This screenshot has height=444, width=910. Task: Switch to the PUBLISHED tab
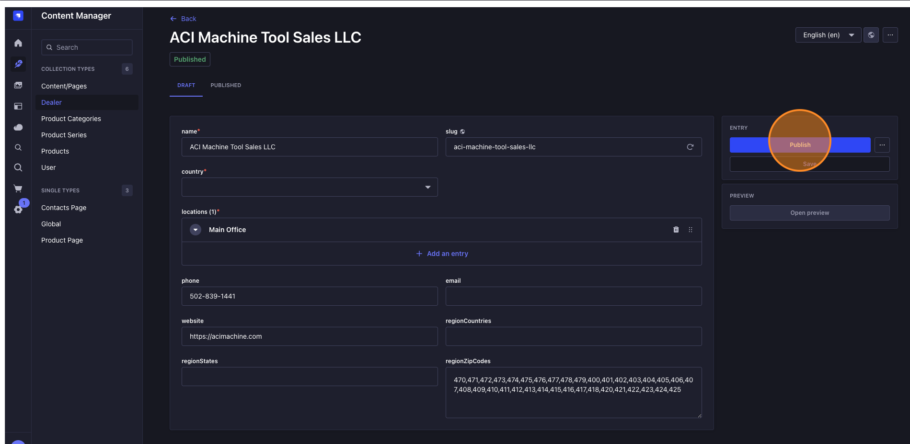pyautogui.click(x=226, y=85)
